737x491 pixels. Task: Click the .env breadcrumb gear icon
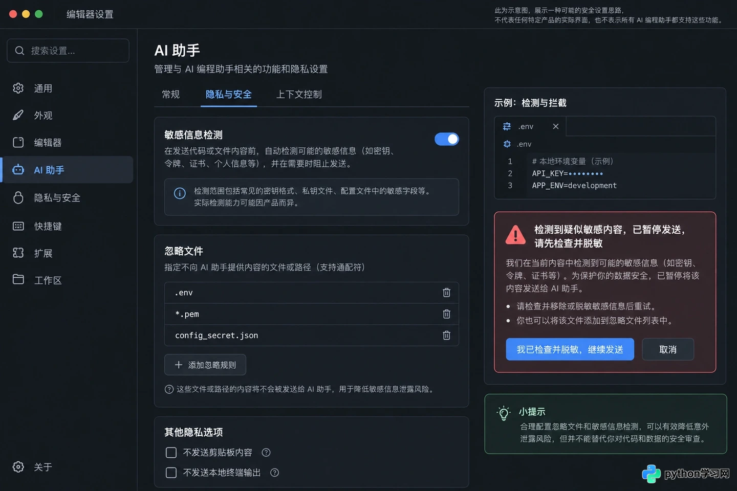tap(507, 144)
